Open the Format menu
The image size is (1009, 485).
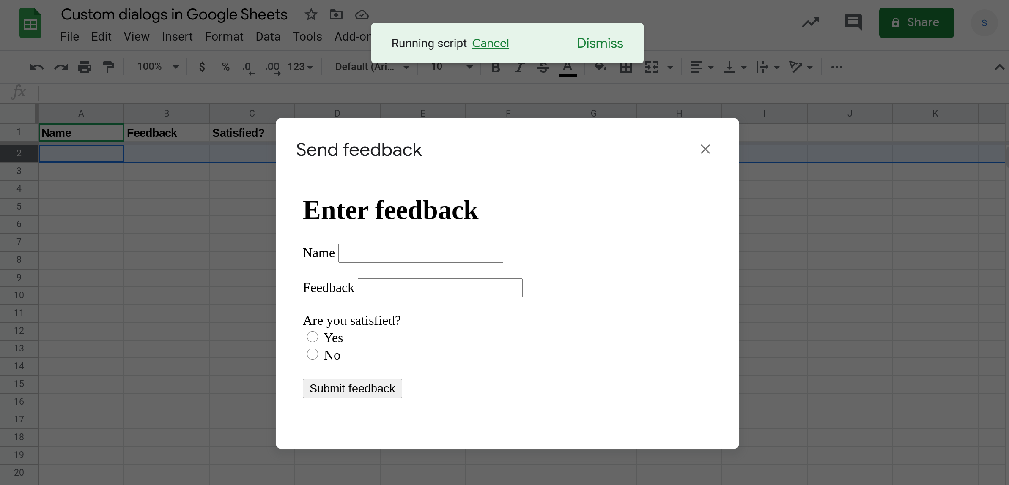point(224,37)
